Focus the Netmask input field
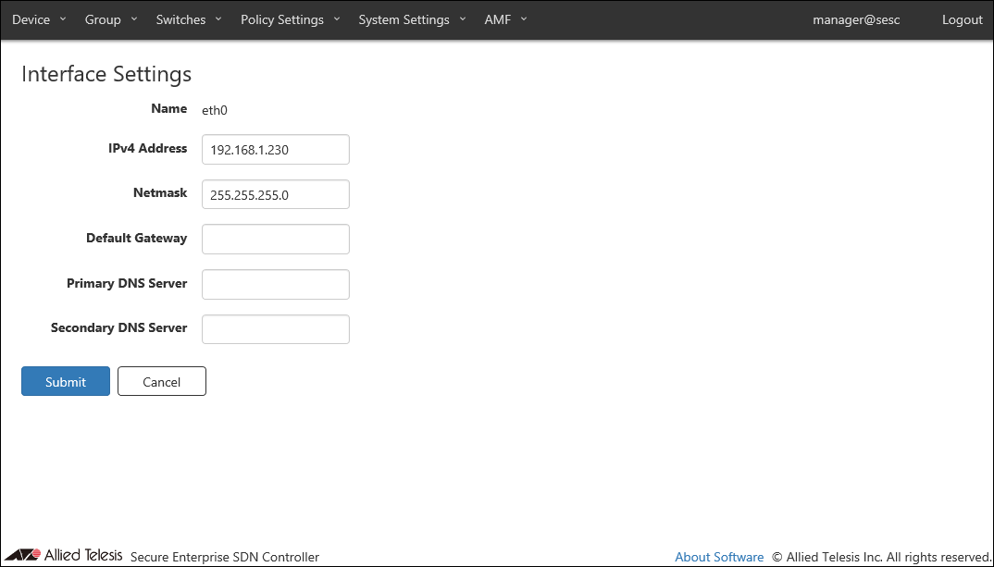This screenshot has width=994, height=567. (276, 194)
